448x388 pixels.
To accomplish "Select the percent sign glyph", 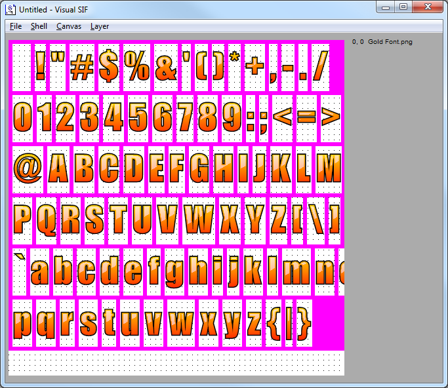I will [137, 67].
